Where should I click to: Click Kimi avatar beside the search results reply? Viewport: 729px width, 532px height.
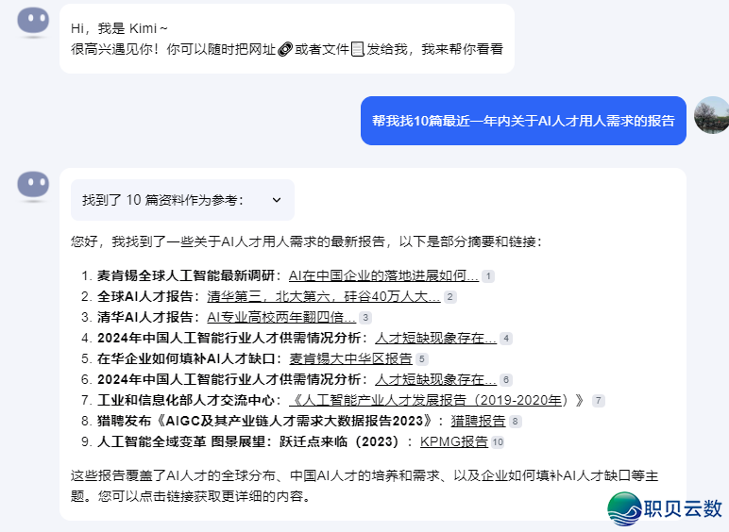tap(33, 185)
